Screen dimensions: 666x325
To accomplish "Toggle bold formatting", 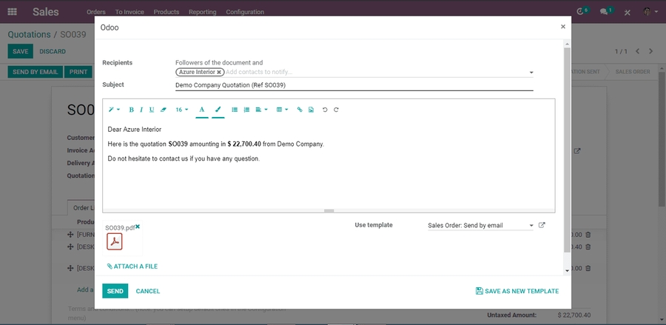I will (131, 110).
